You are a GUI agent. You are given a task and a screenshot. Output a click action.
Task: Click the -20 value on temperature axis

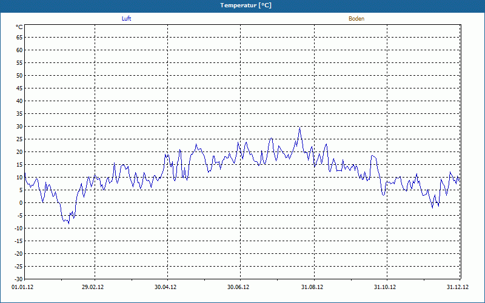19,254
